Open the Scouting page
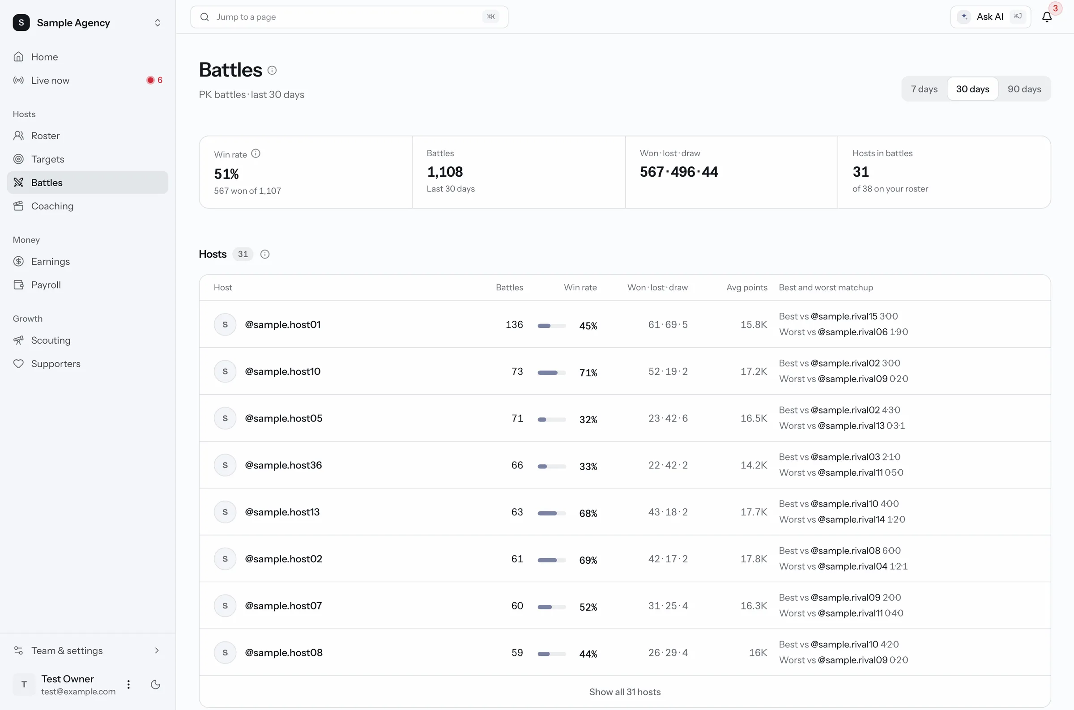Image resolution: width=1074 pixels, height=710 pixels. [x=88, y=340]
